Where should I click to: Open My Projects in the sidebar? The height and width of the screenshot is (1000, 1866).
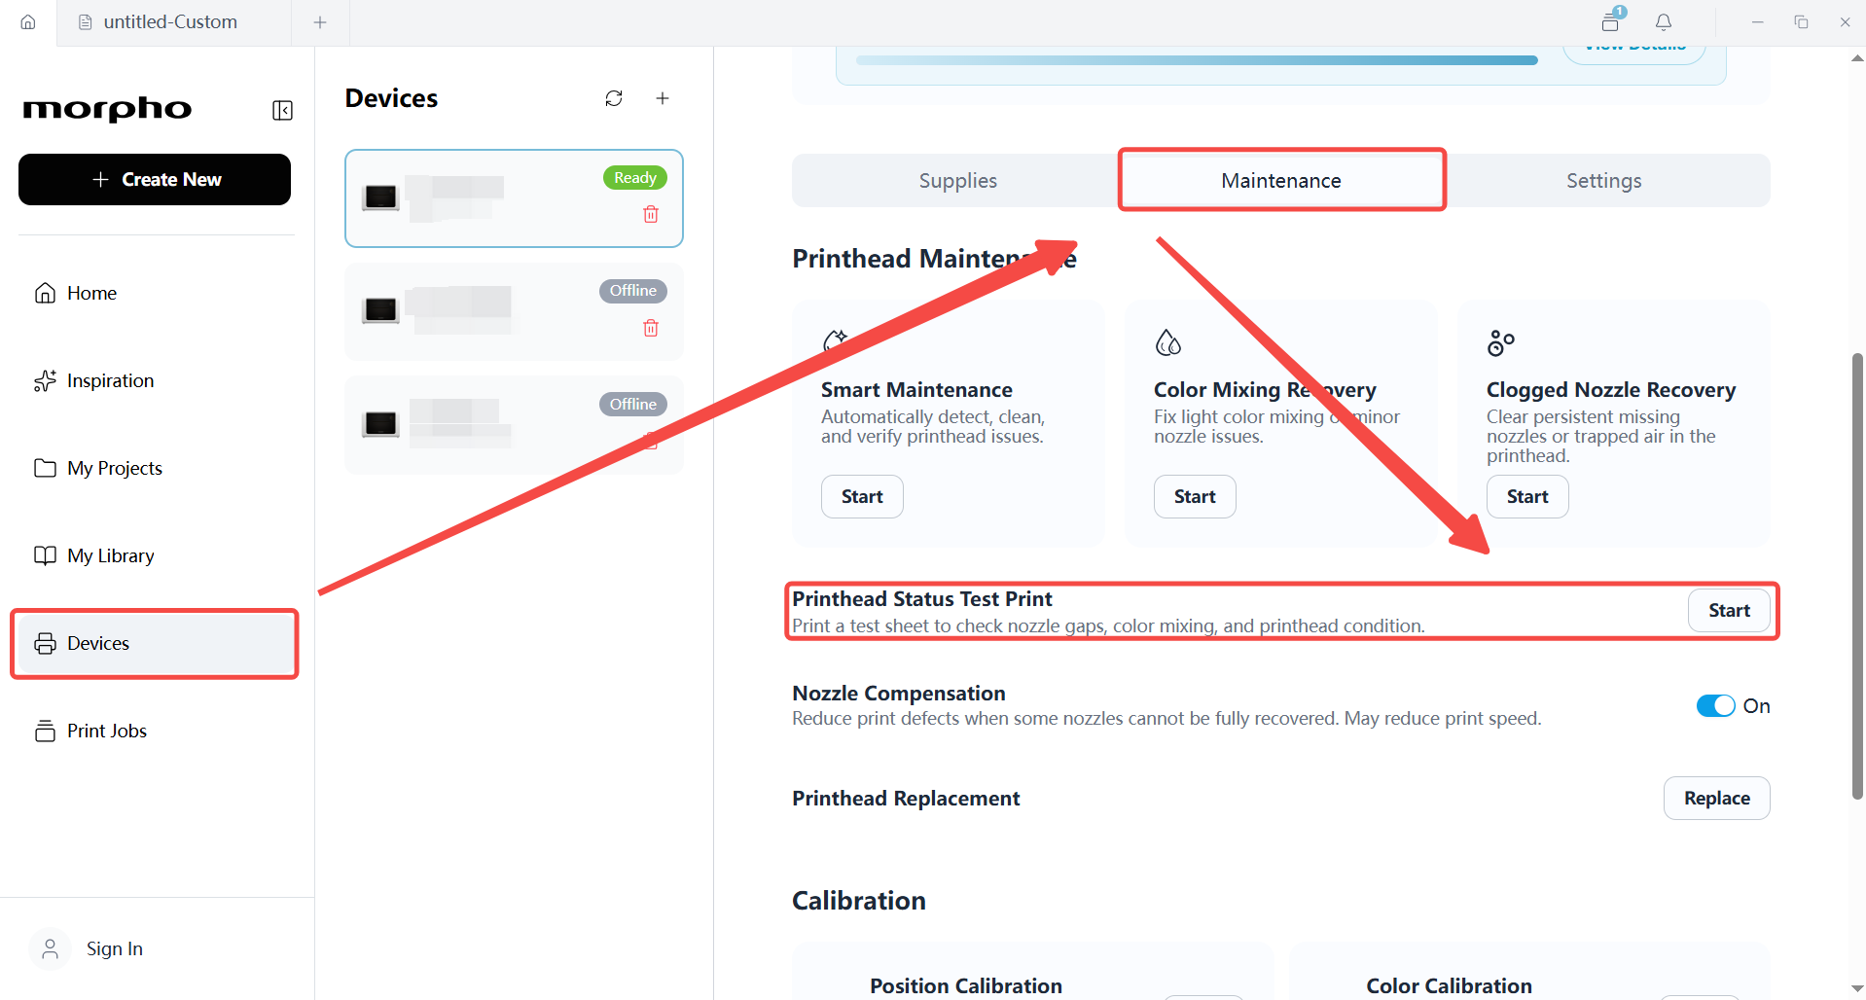click(x=156, y=468)
